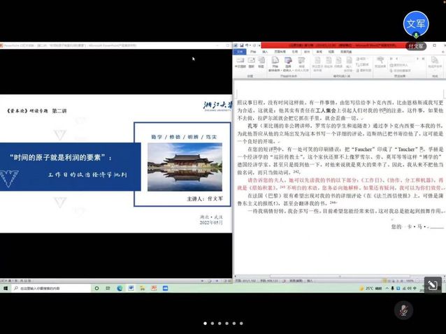Click the Undo icon in Word title bar
Image resolution: width=446 pixels, height=334 pixels.
click(x=247, y=45)
